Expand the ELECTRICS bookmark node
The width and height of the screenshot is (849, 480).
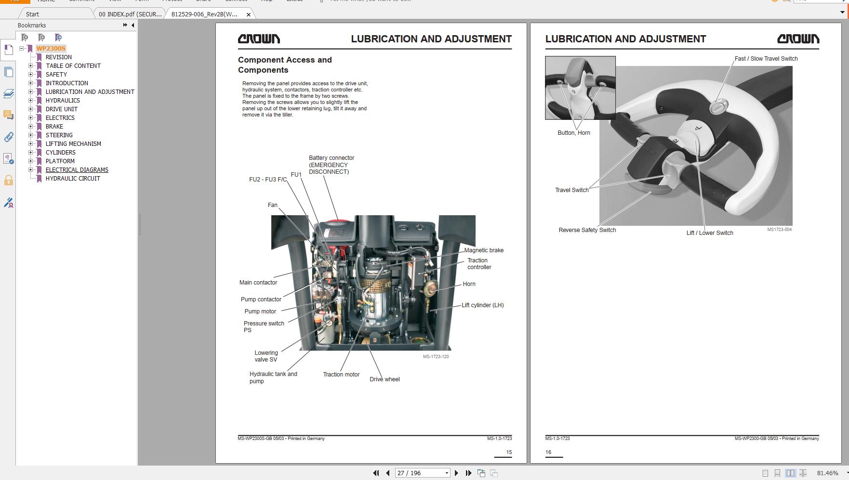[31, 117]
